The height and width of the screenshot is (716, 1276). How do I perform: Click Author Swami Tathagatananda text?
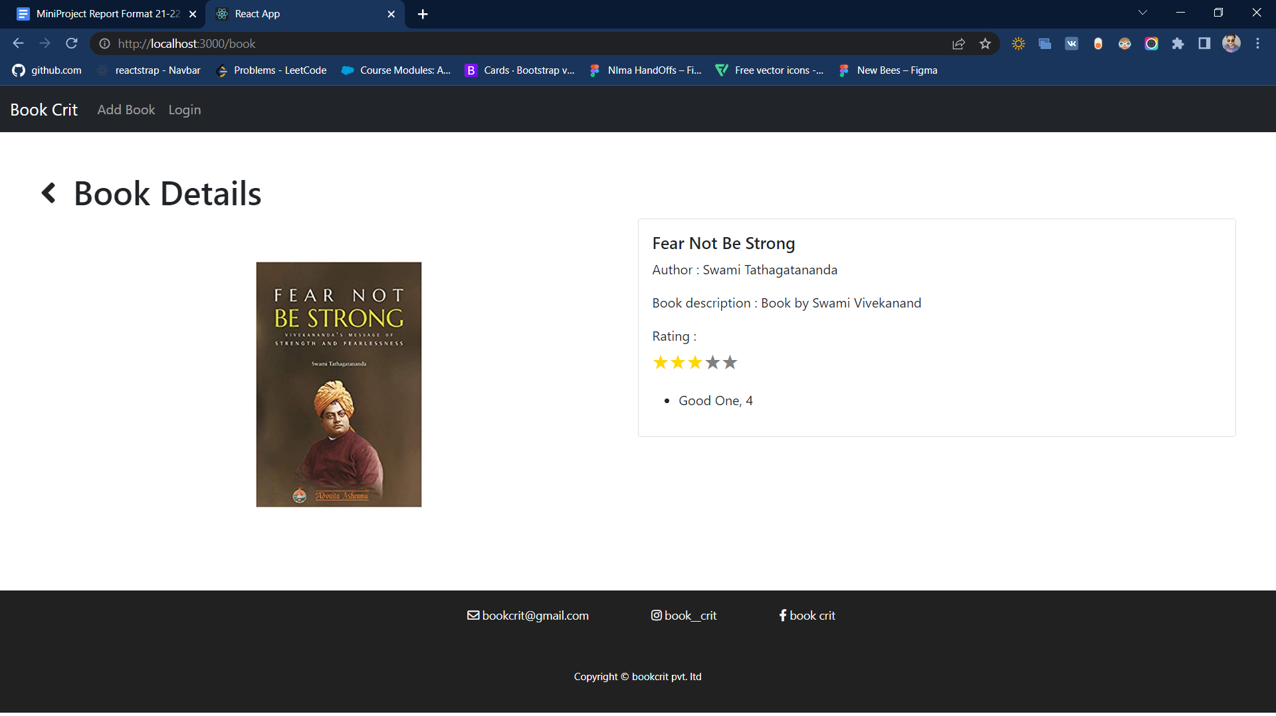[744, 270]
